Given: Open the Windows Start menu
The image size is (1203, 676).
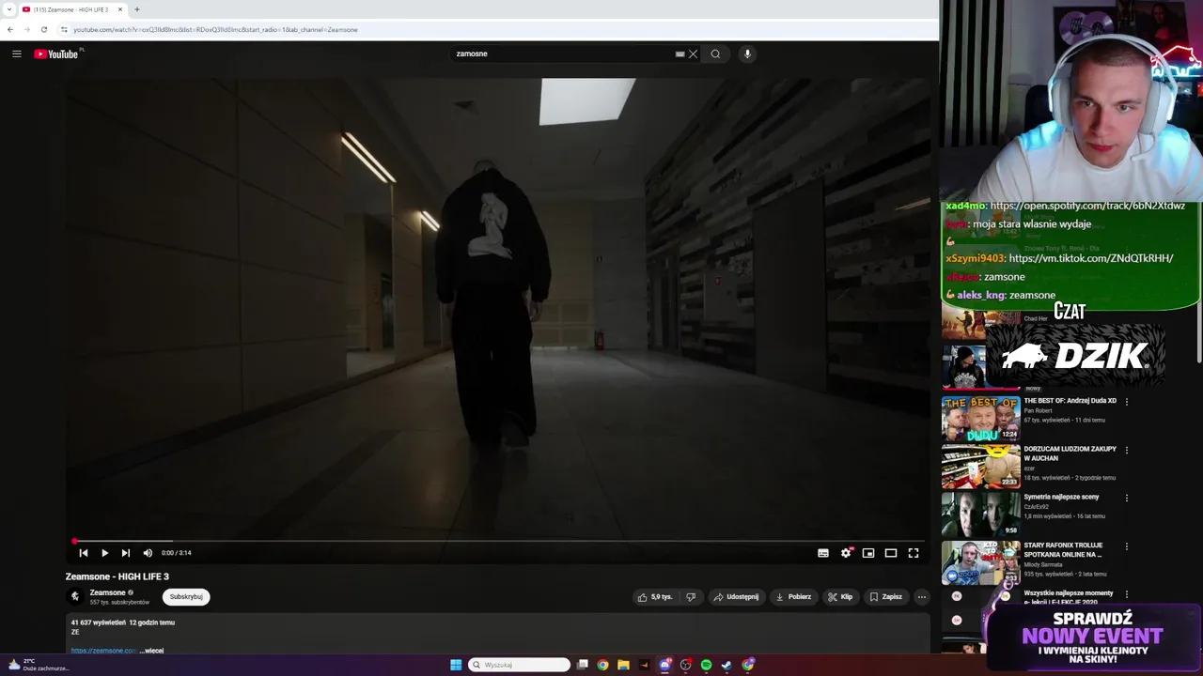Looking at the screenshot, I should (x=456, y=665).
